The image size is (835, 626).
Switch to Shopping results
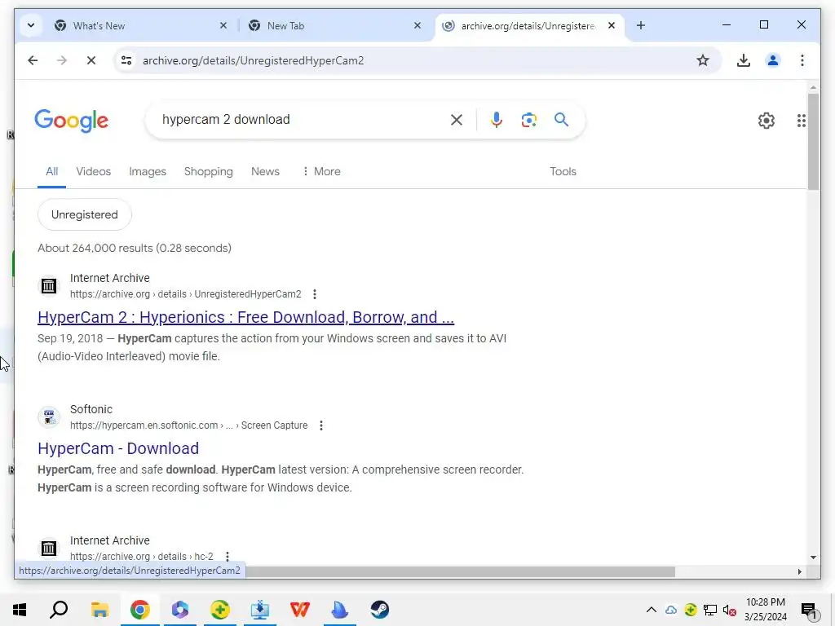click(x=208, y=171)
